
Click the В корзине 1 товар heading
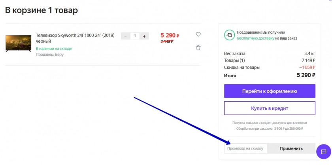click(41, 10)
